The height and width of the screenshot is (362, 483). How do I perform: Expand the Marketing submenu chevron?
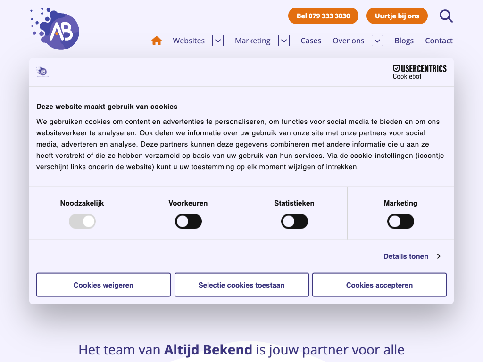tap(283, 41)
